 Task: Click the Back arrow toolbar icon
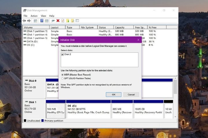[x=24, y=21]
